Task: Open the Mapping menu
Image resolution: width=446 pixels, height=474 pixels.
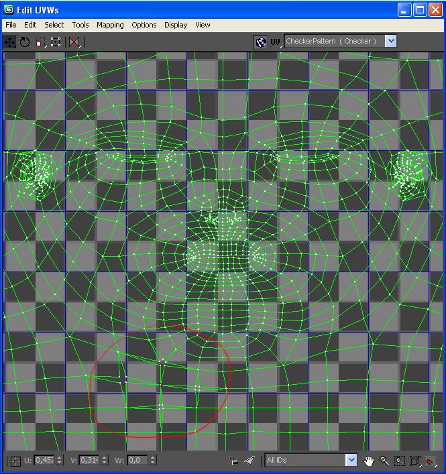Action: pos(110,25)
